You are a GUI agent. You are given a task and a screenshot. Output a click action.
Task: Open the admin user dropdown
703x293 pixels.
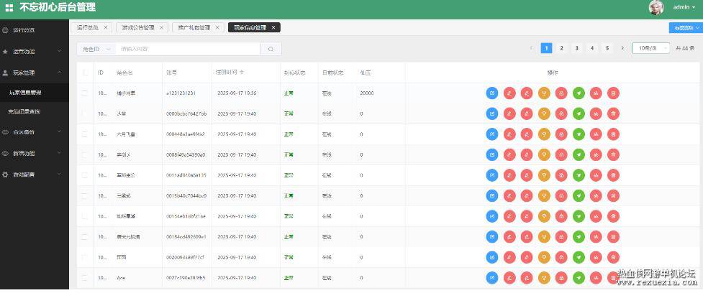[684, 7]
